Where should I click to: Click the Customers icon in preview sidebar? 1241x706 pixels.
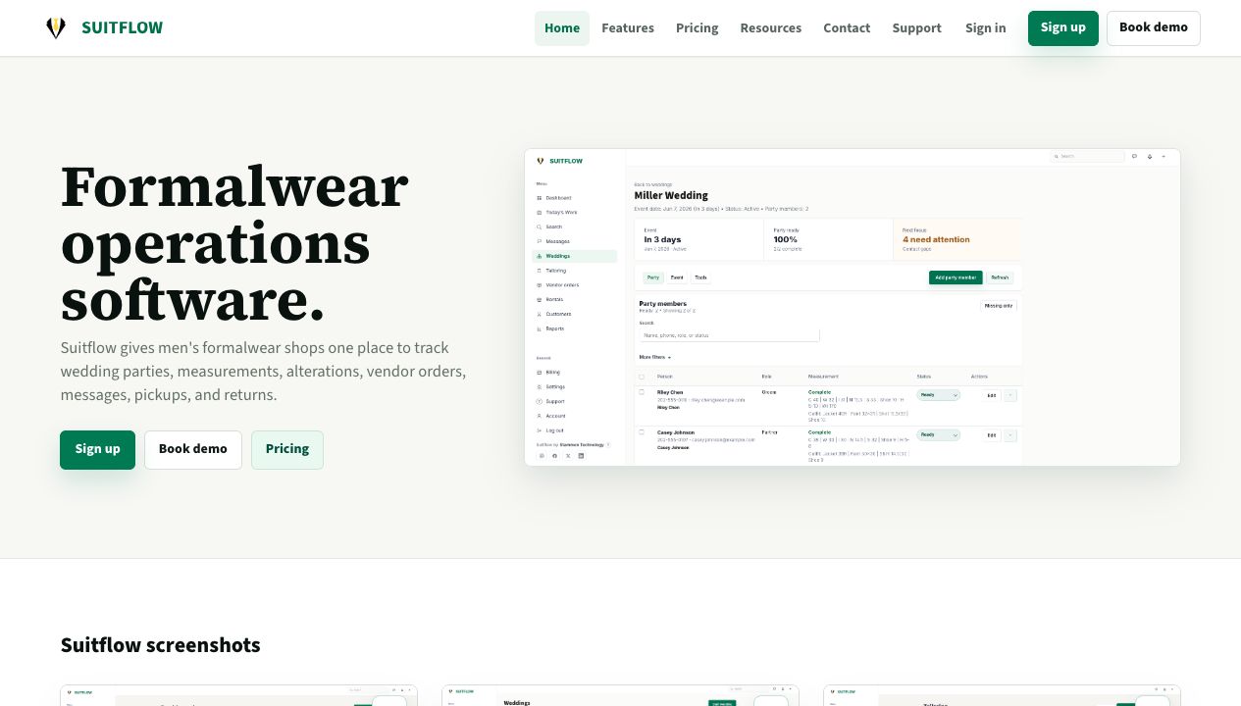click(539, 314)
